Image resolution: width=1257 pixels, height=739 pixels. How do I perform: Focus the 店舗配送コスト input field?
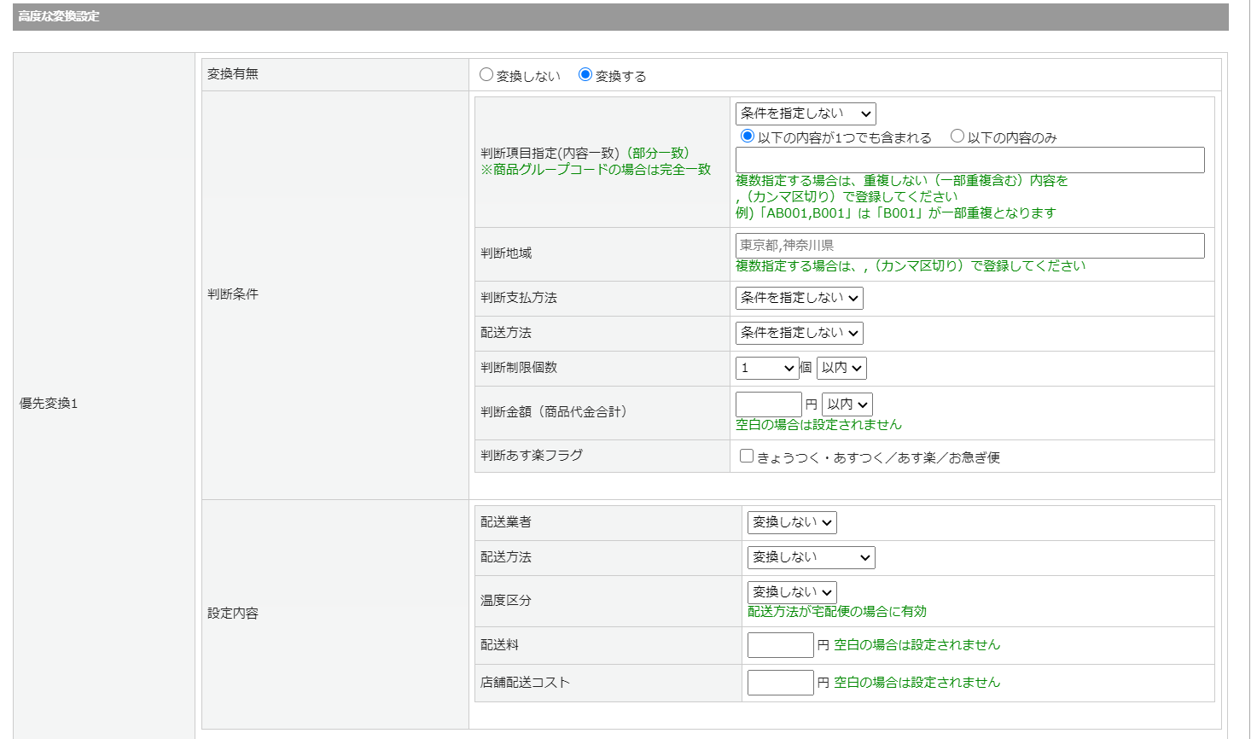pyautogui.click(x=780, y=683)
